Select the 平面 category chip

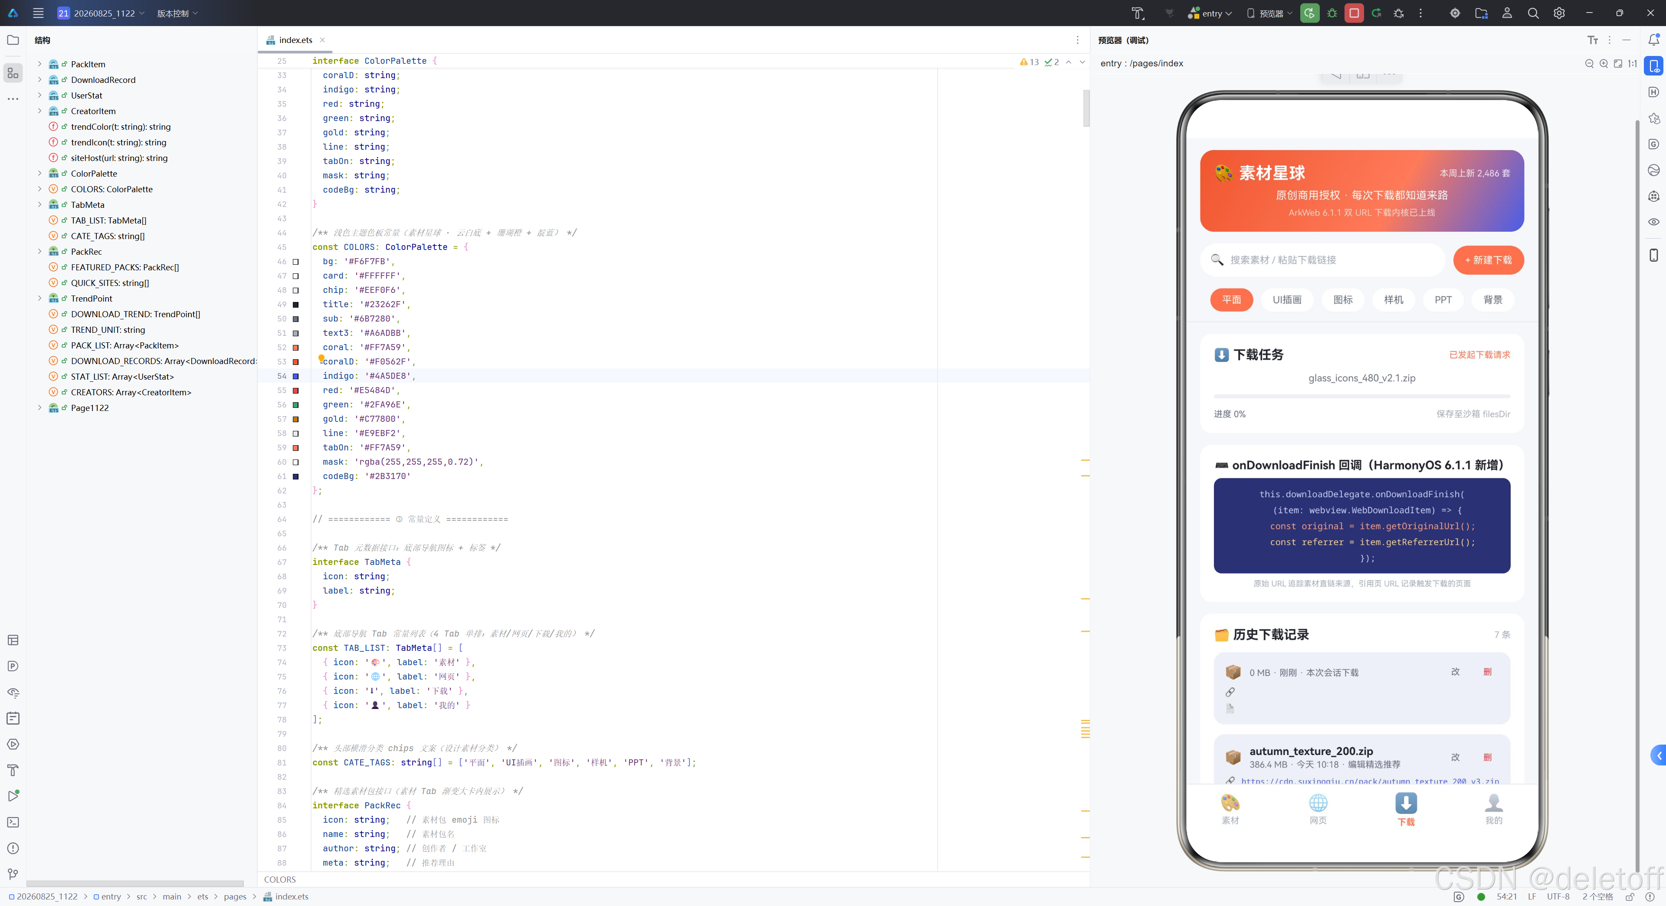tap(1231, 299)
